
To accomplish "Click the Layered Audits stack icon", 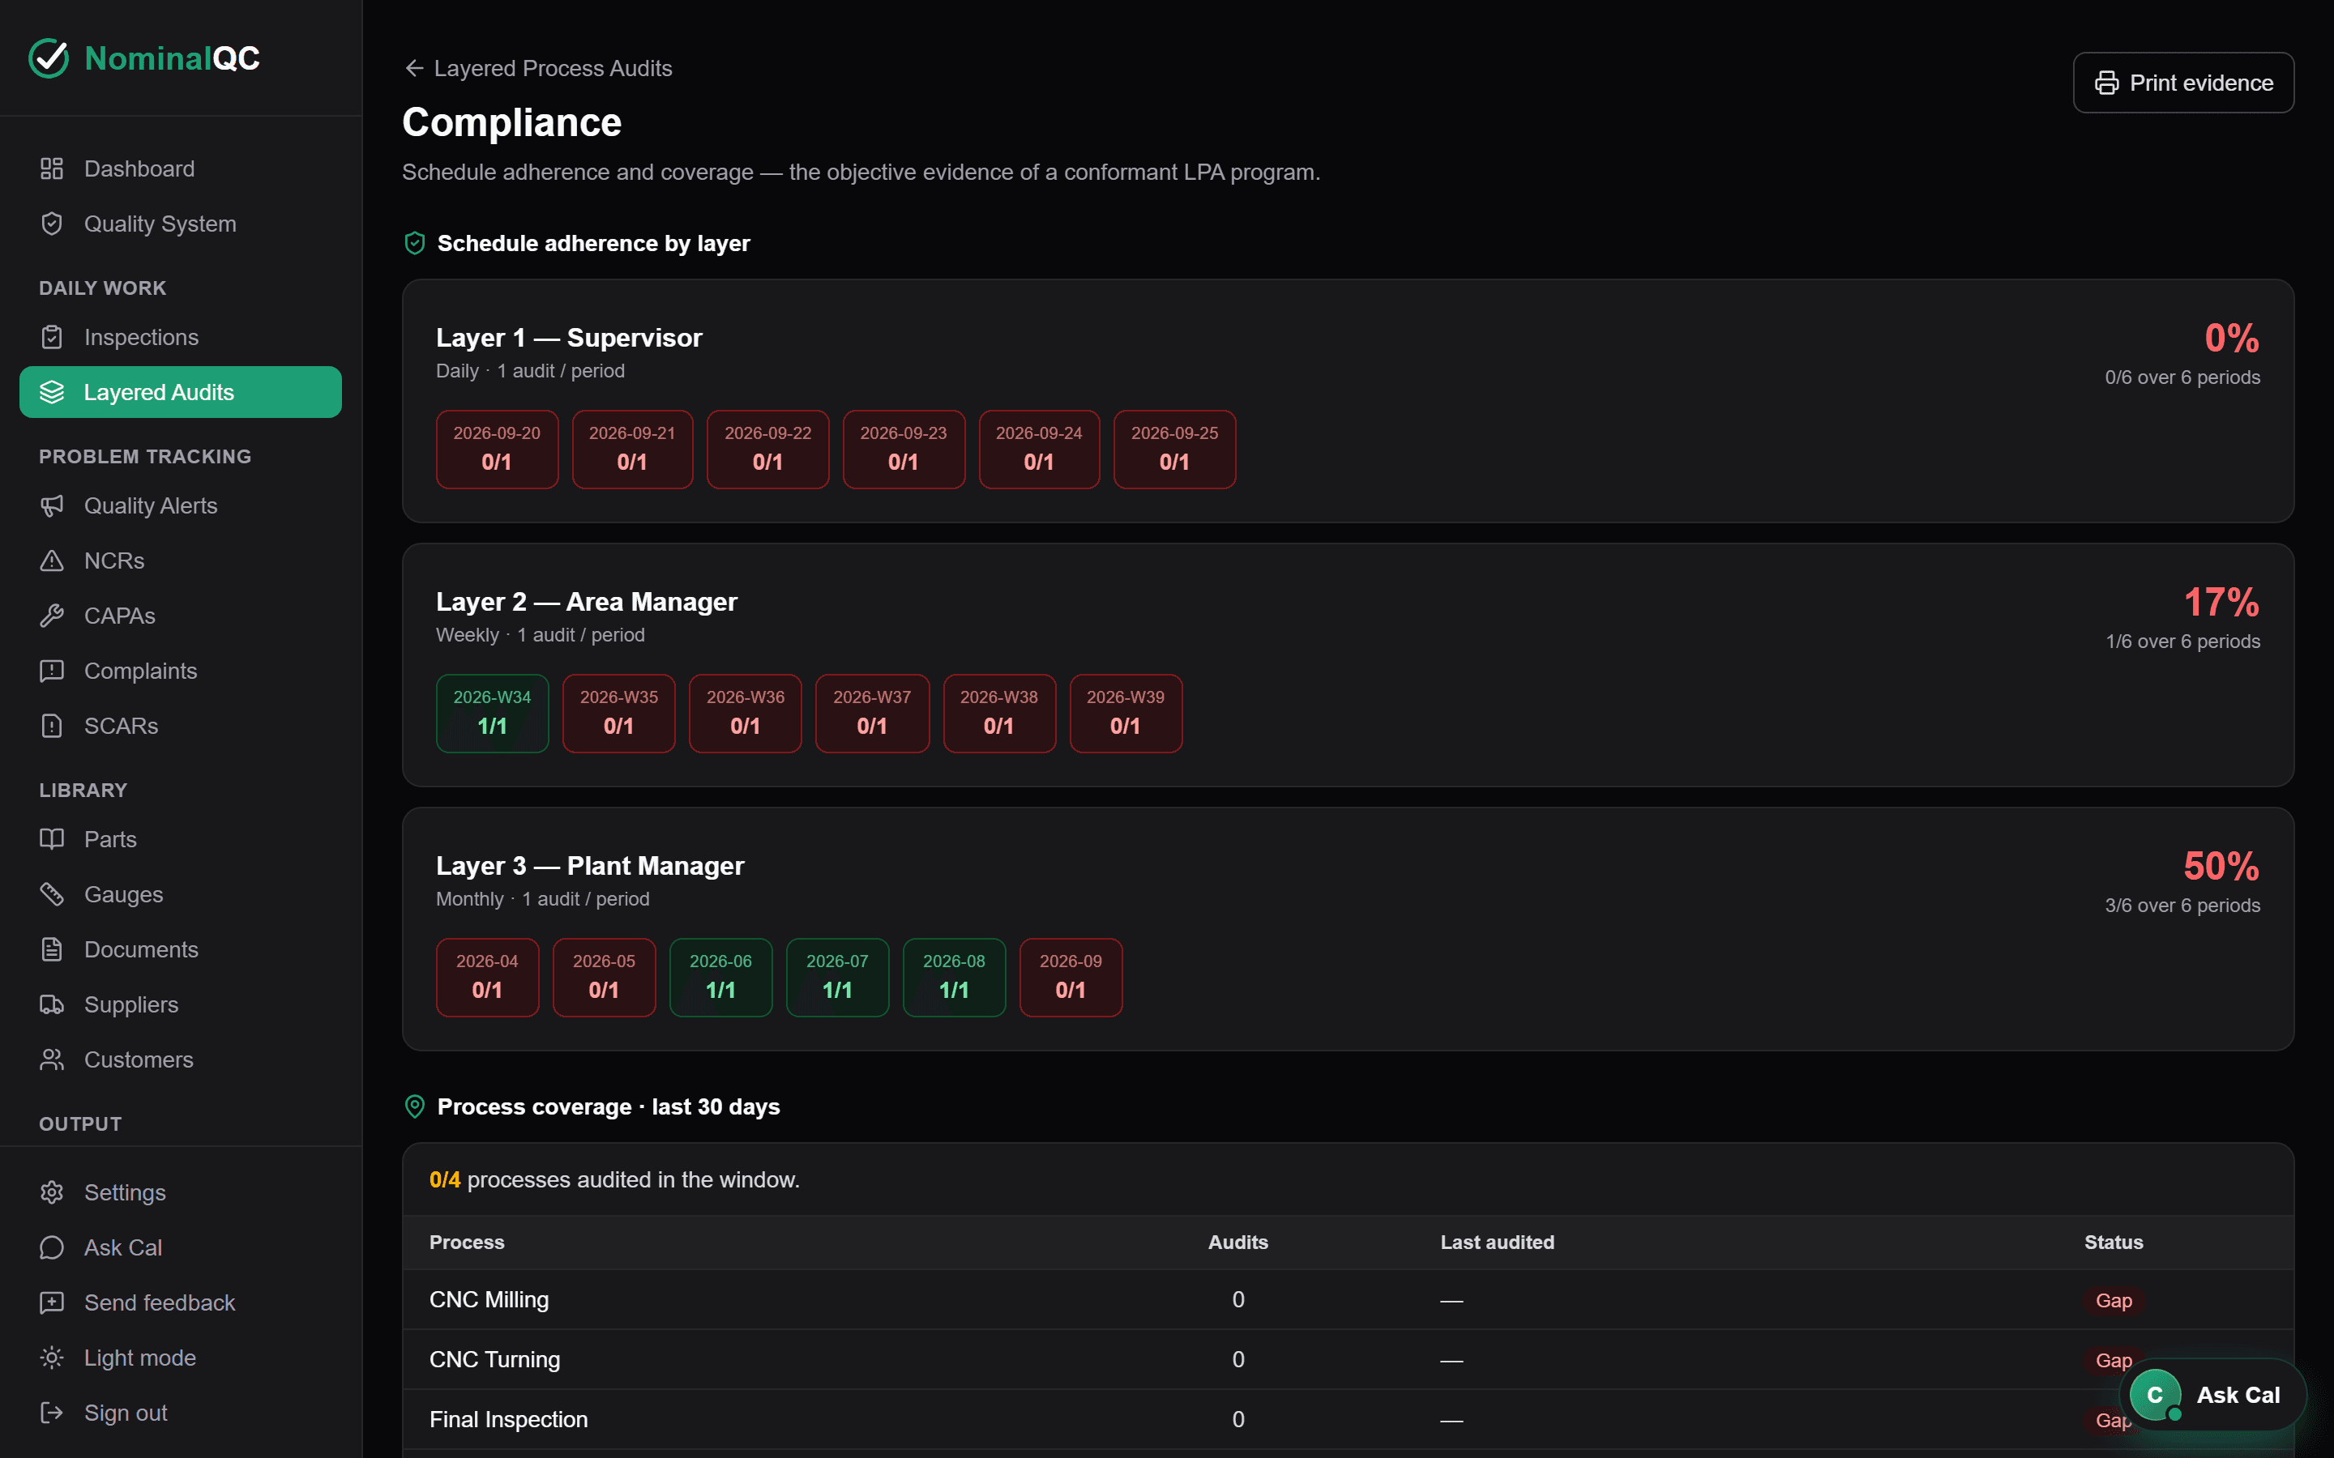I will [x=52, y=393].
